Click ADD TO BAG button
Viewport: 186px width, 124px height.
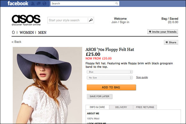tap(111, 87)
